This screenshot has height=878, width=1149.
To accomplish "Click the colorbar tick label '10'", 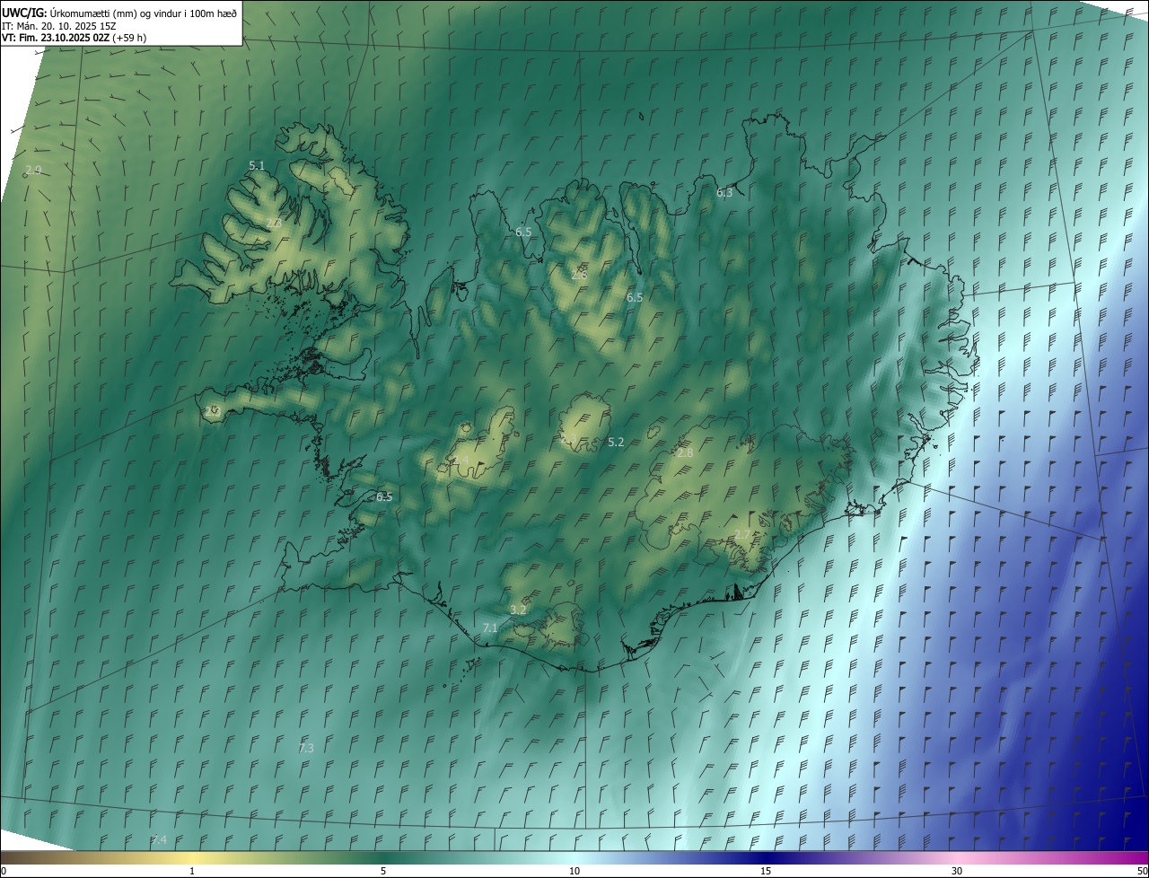I will point(574,871).
